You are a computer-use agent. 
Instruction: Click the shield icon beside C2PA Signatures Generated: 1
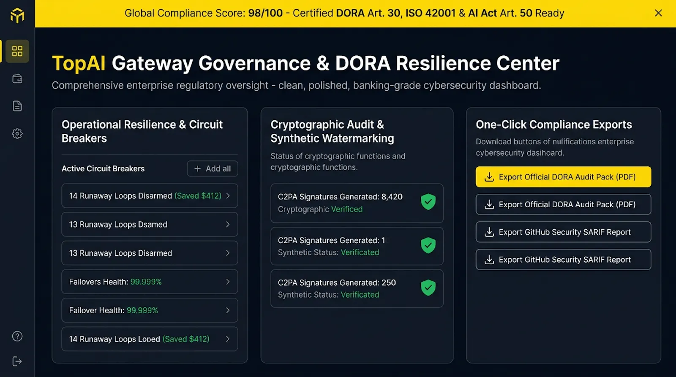(x=428, y=245)
